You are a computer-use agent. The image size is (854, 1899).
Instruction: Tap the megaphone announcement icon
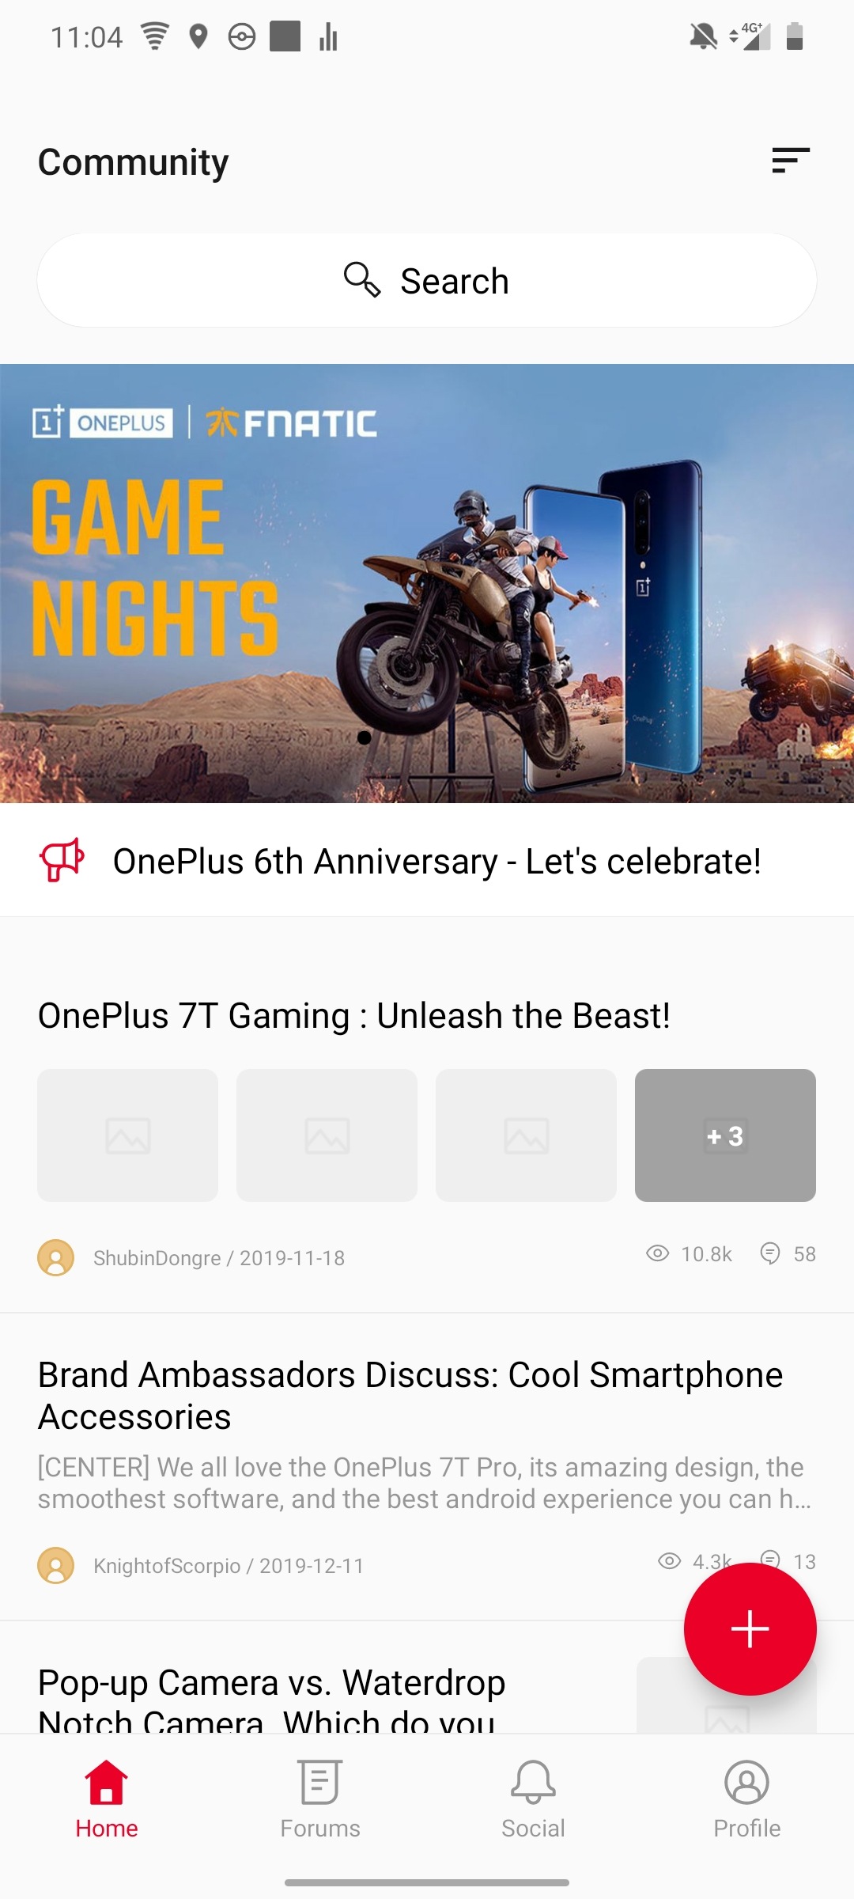62,860
